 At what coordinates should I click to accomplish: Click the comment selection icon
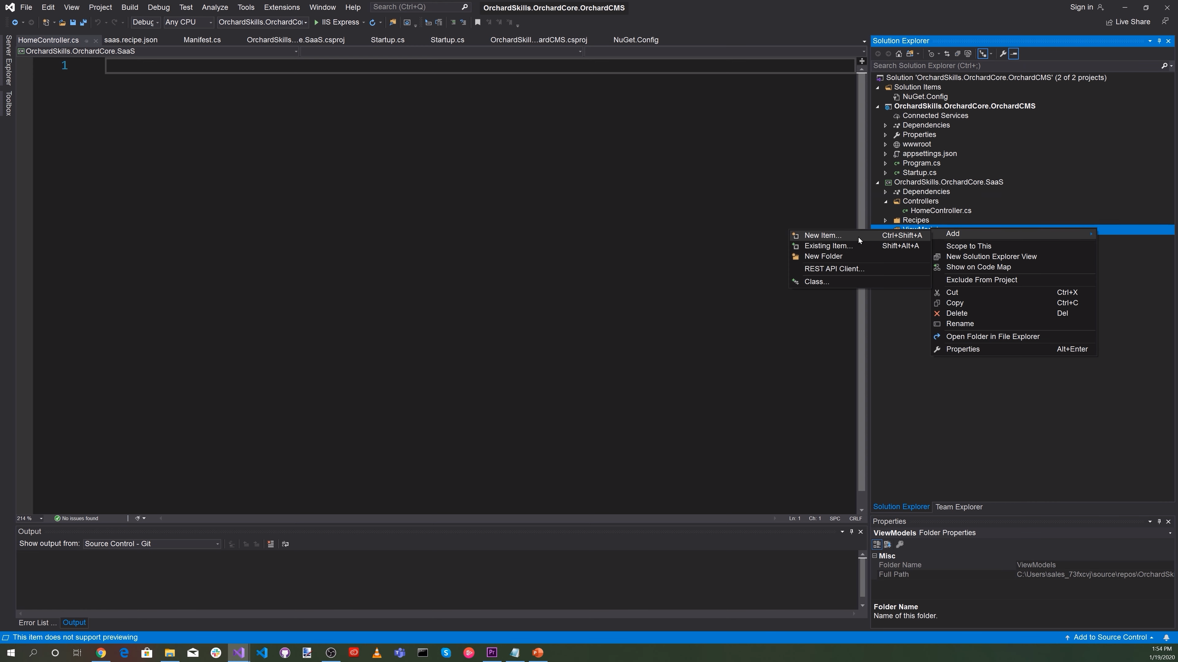tap(453, 22)
